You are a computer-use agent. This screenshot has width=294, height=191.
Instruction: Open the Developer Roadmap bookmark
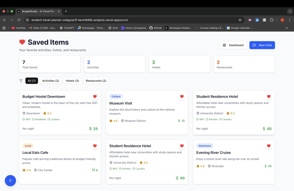(x=178, y=28)
